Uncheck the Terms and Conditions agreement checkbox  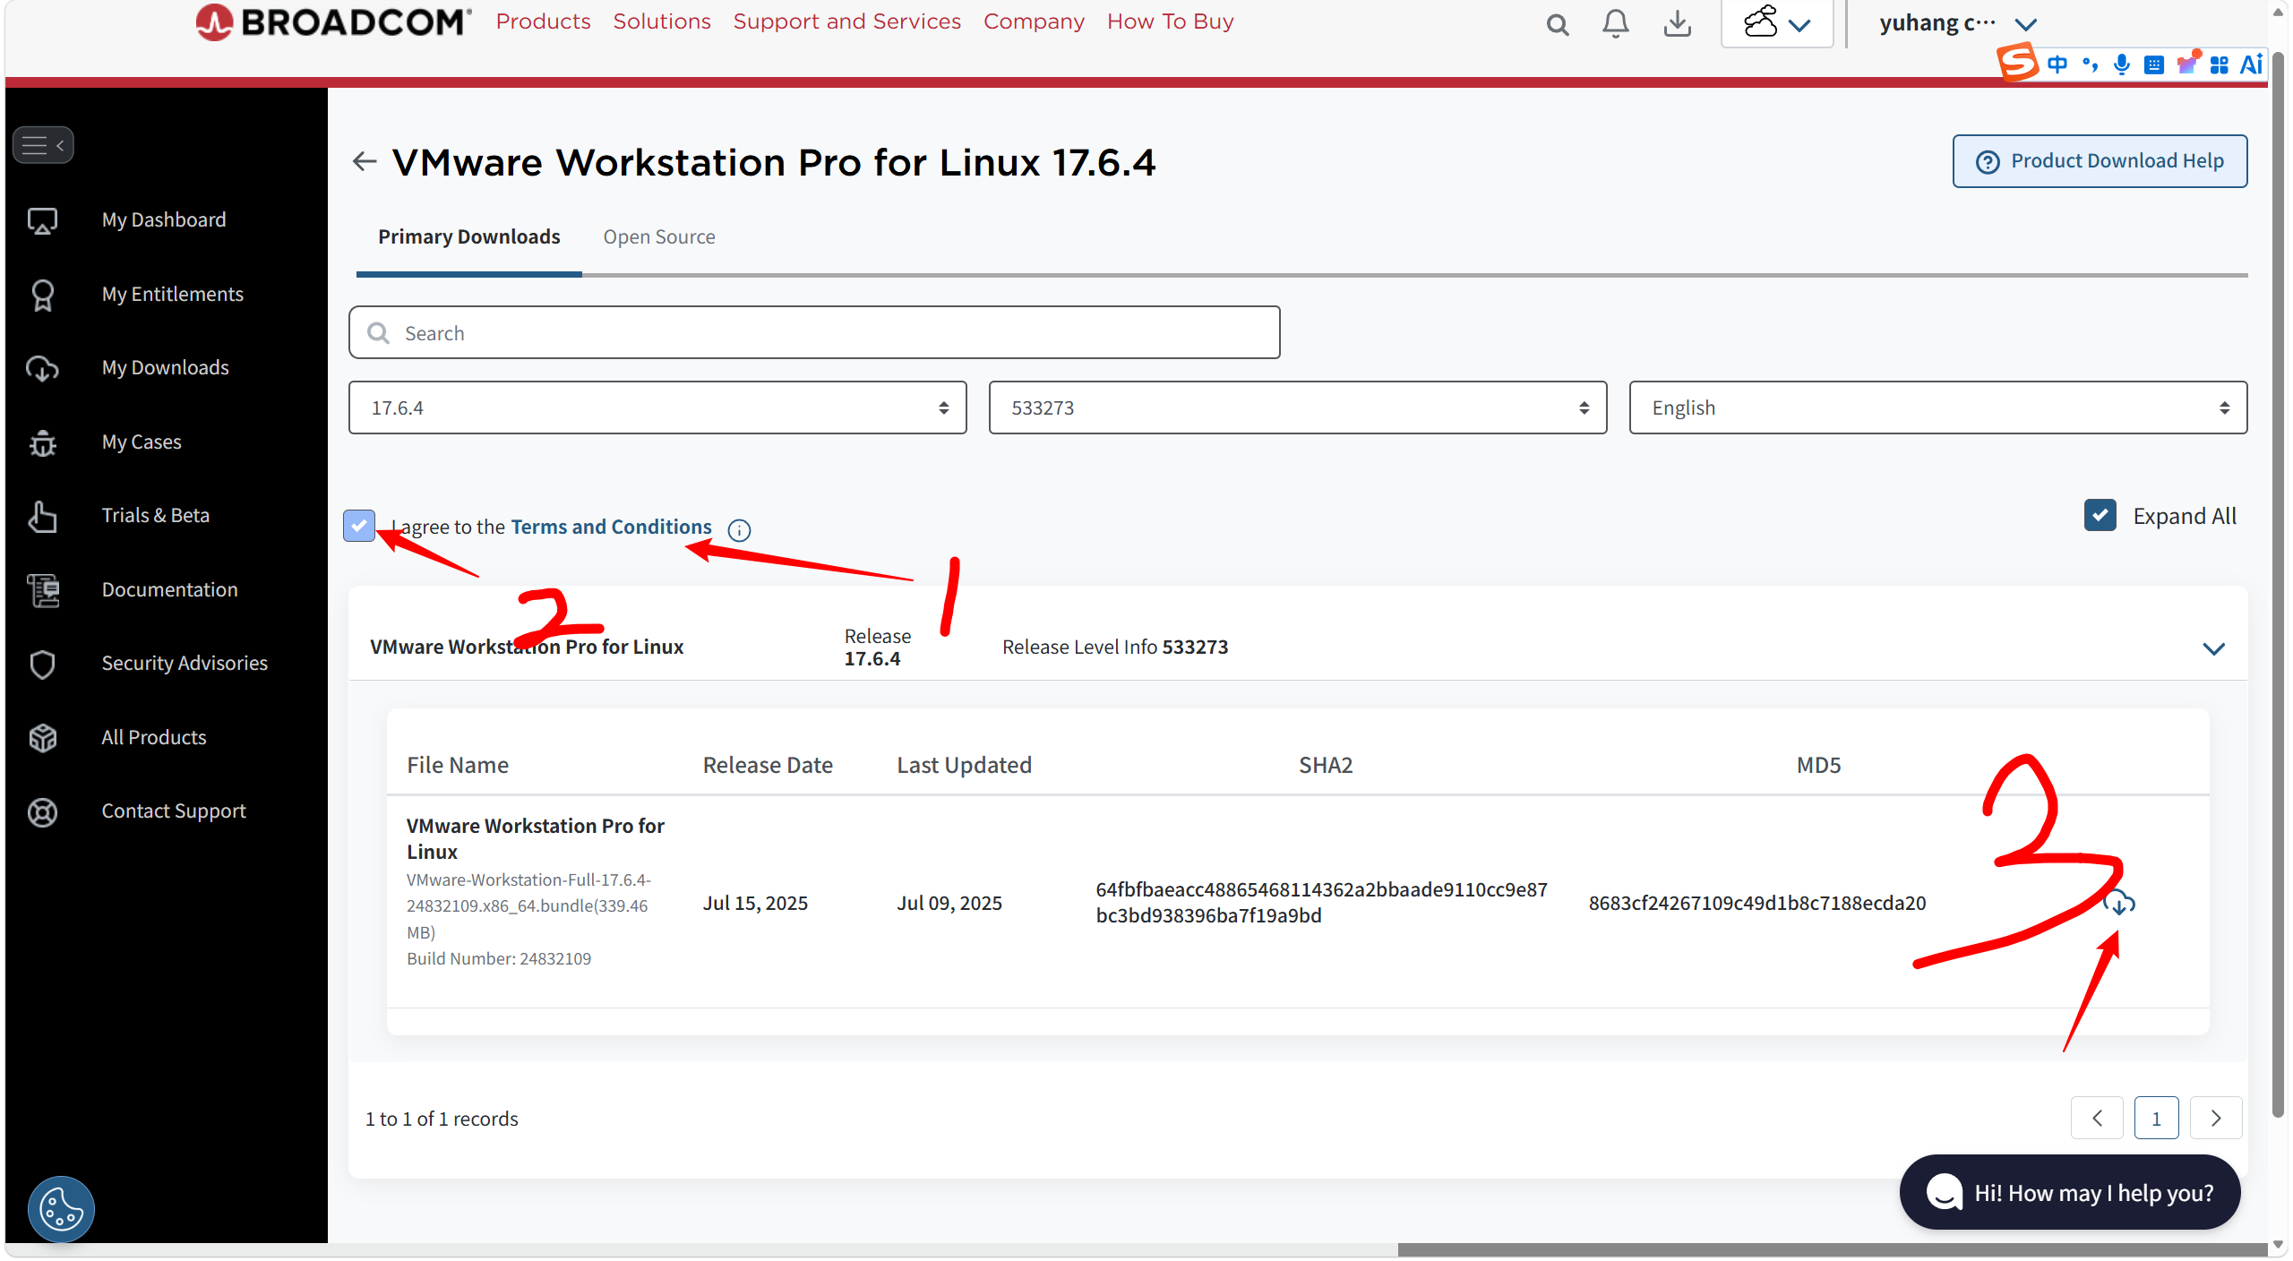pos(359,526)
